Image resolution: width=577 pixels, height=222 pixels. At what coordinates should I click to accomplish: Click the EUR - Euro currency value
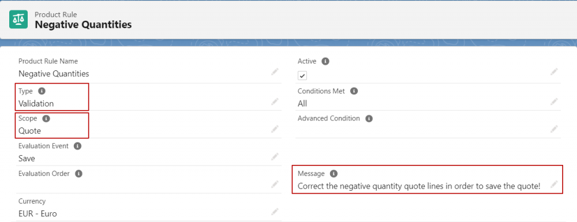pos(38,213)
